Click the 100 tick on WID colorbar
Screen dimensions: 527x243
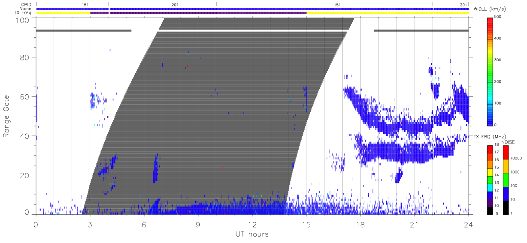tap(499, 103)
